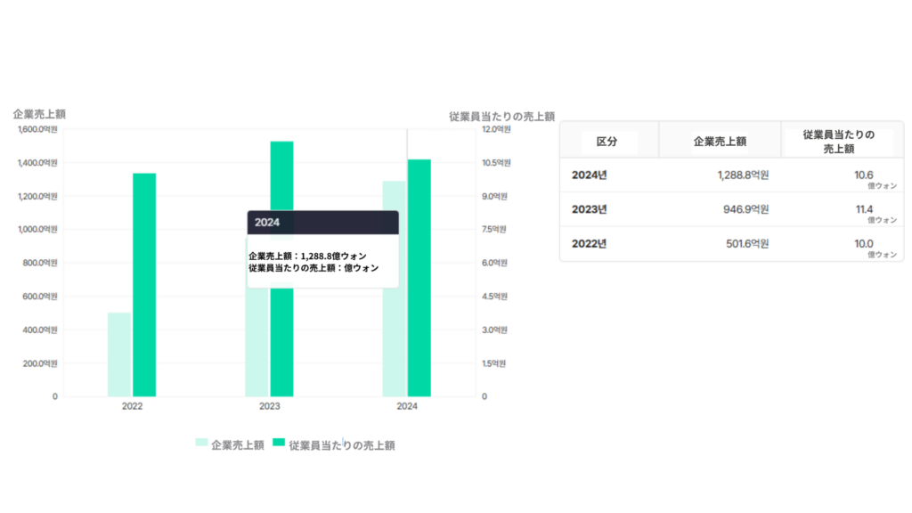Click the 2022 light green revenue bar
The width and height of the screenshot is (912, 513).
click(x=119, y=354)
